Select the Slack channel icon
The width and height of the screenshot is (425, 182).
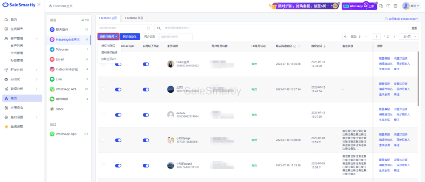[52, 109]
